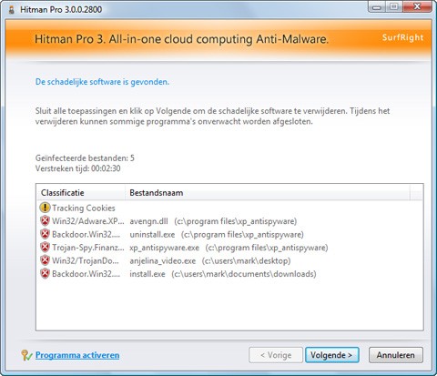Sort by the Classificatie column header
Image resolution: width=437 pixels, height=376 pixels.
point(80,193)
